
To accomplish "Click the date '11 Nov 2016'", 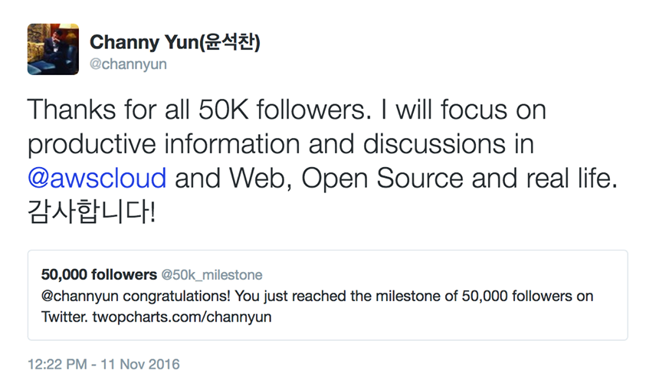I will (140, 364).
